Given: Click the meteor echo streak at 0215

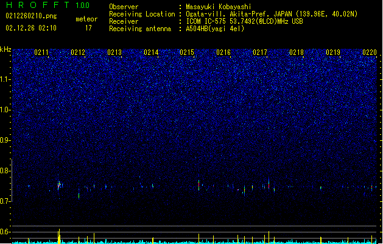Looking at the screenshot, I should [x=199, y=185].
